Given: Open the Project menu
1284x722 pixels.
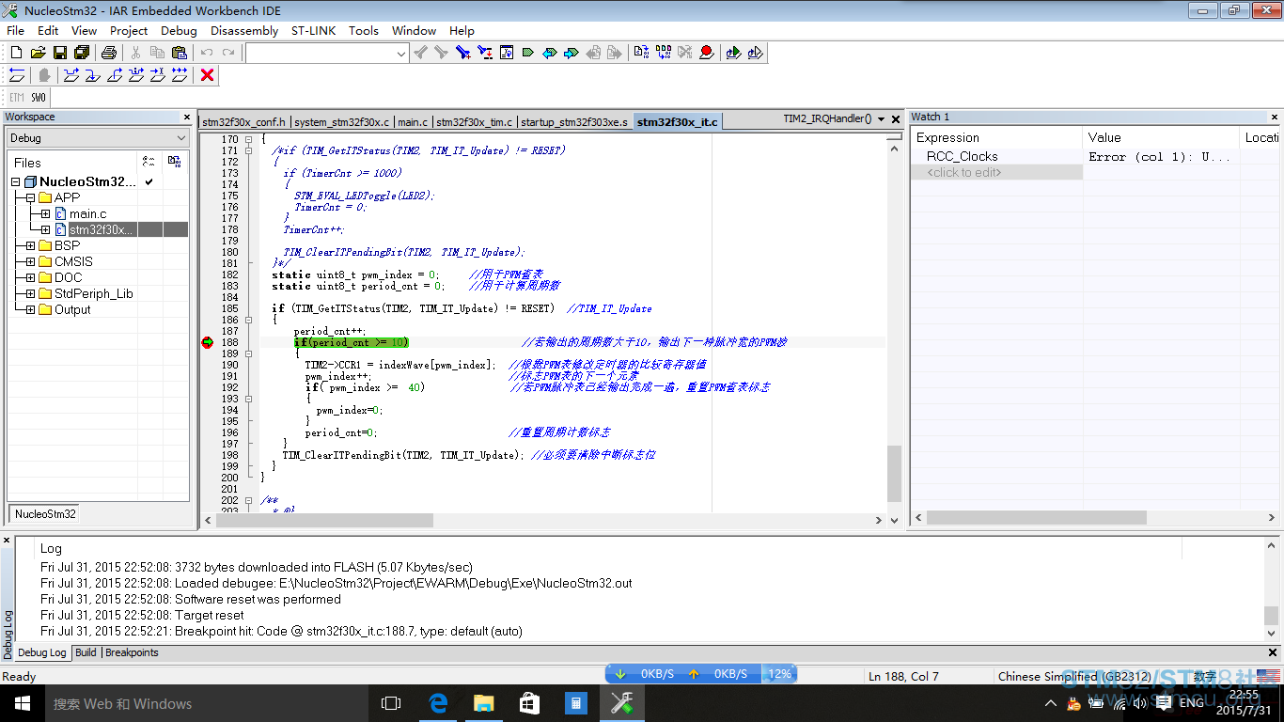Looking at the screenshot, I should click(129, 30).
